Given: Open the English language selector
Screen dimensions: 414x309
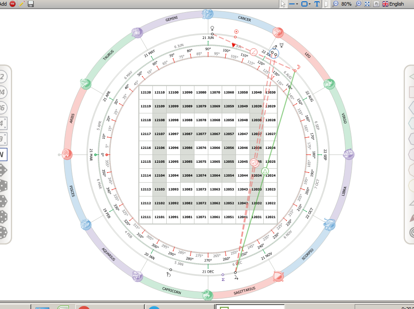Looking at the screenshot, I should pyautogui.click(x=393, y=4).
